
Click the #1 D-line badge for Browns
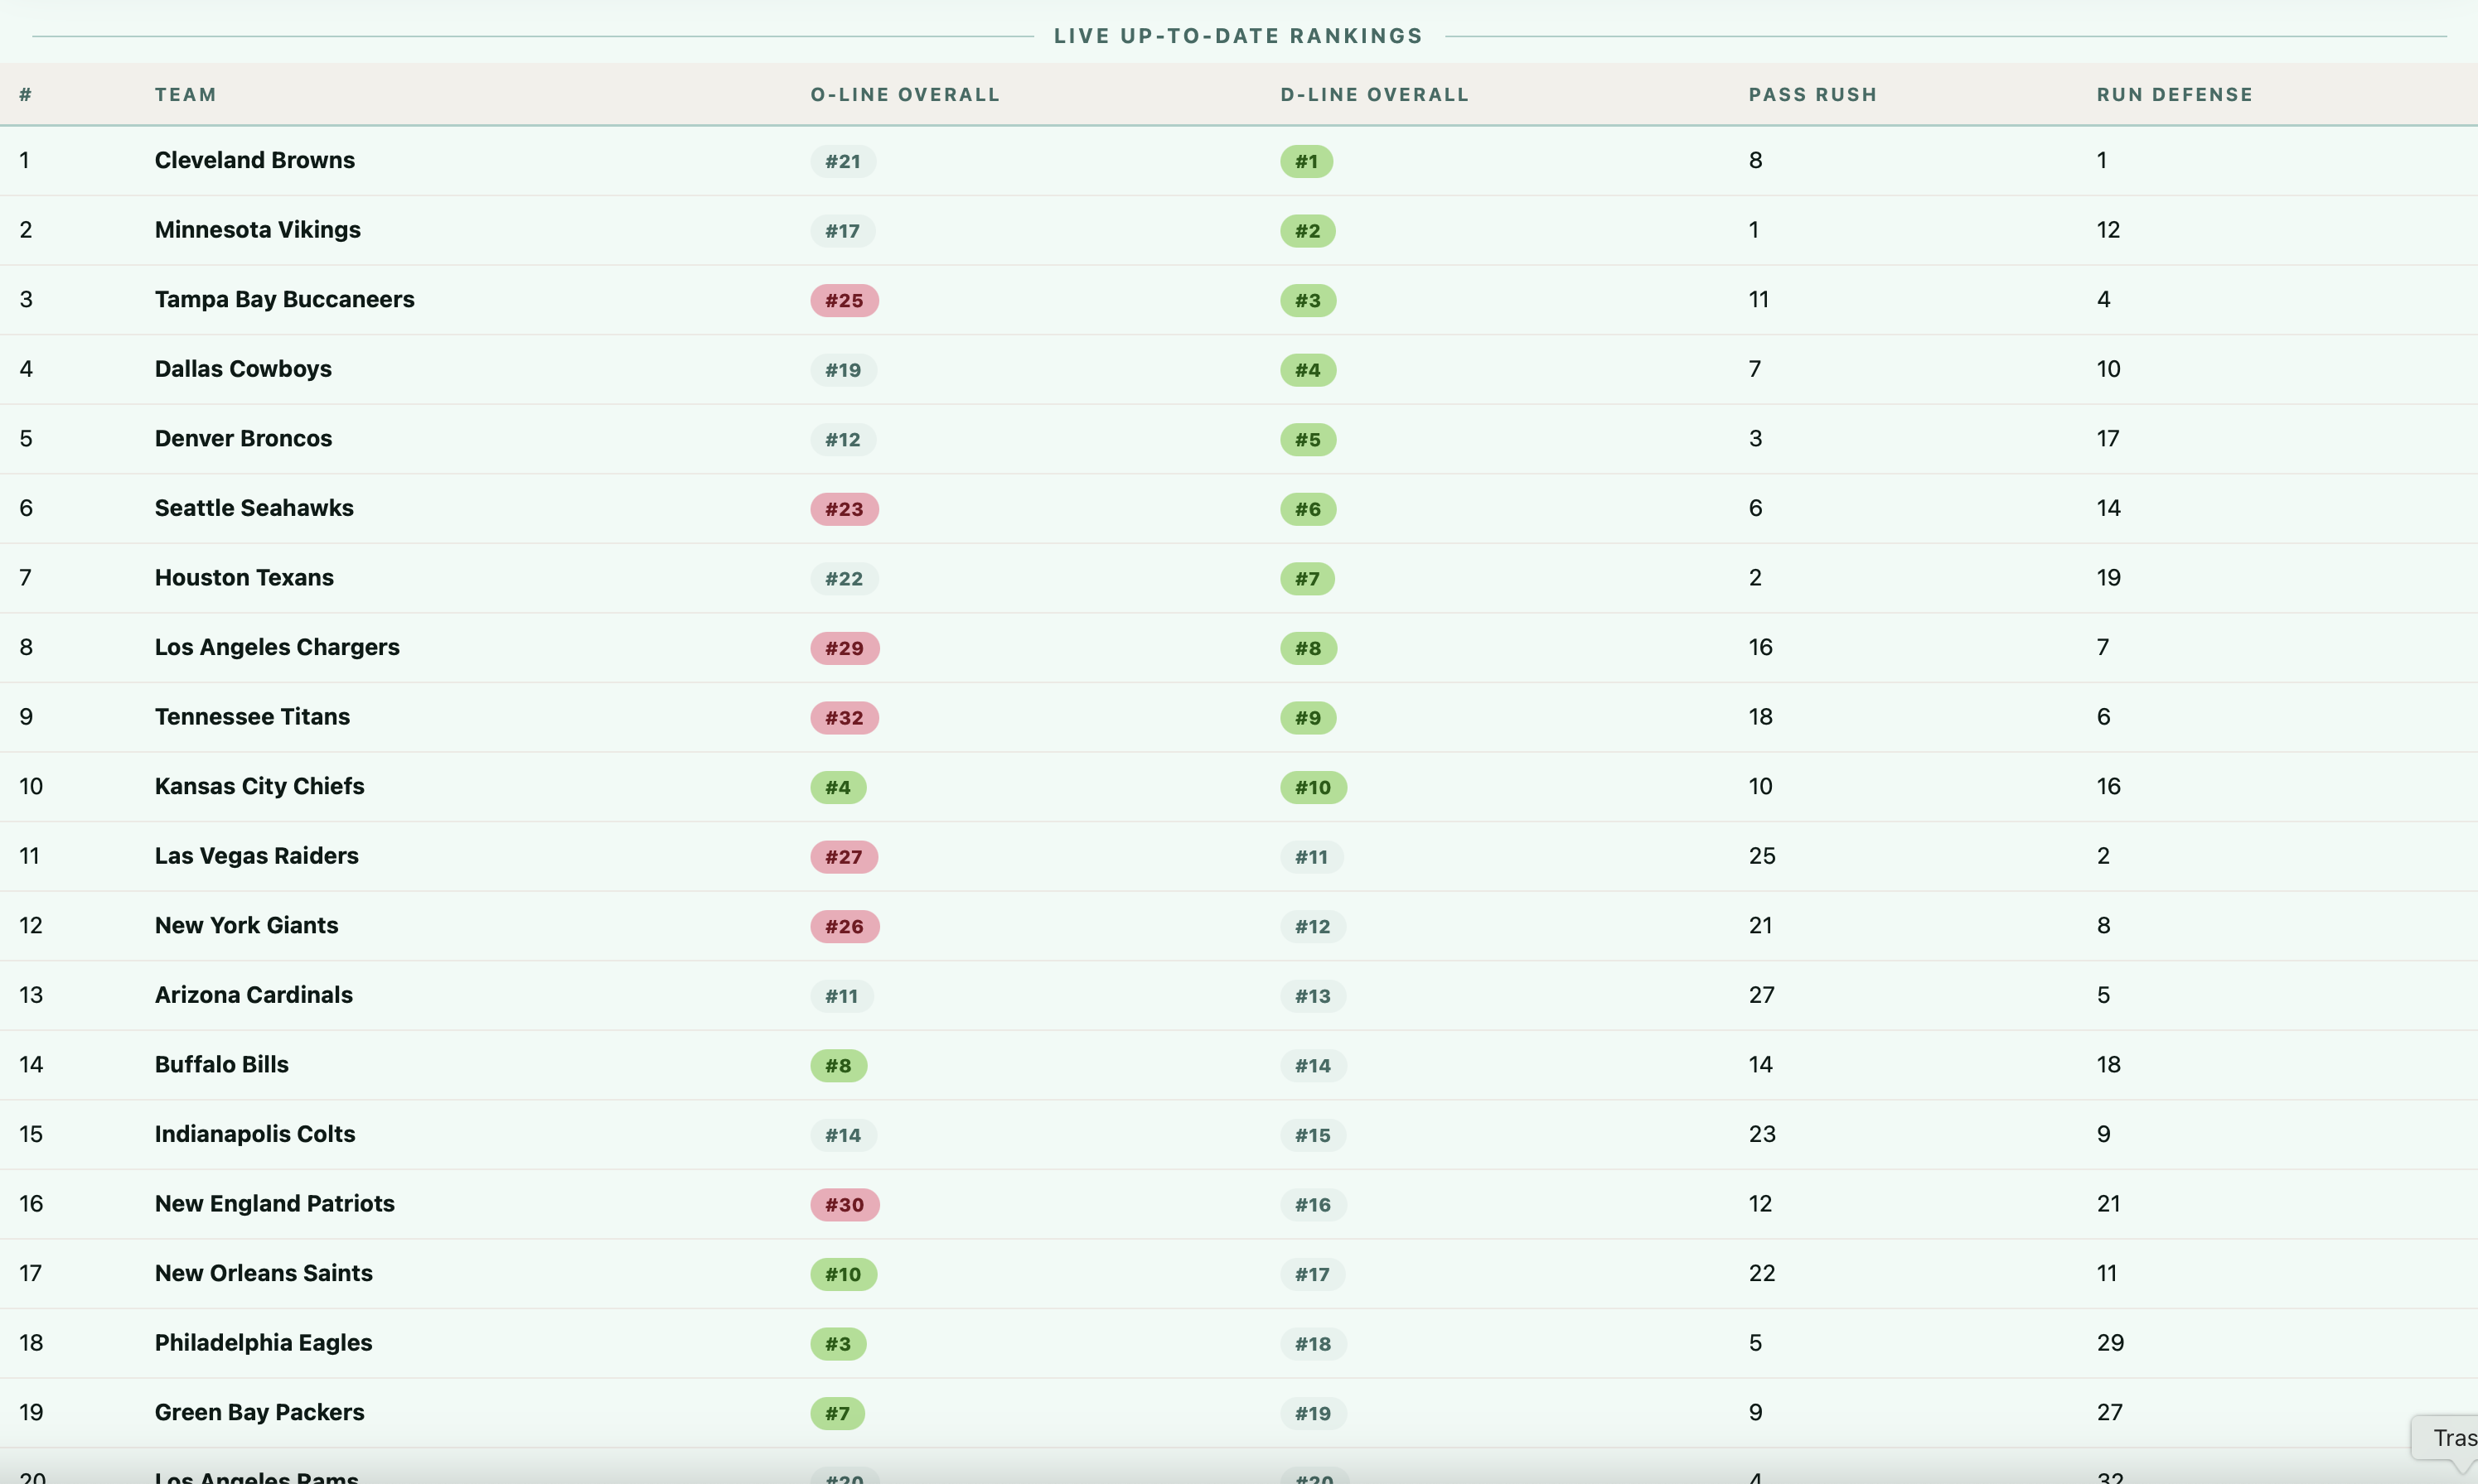pyautogui.click(x=1306, y=162)
